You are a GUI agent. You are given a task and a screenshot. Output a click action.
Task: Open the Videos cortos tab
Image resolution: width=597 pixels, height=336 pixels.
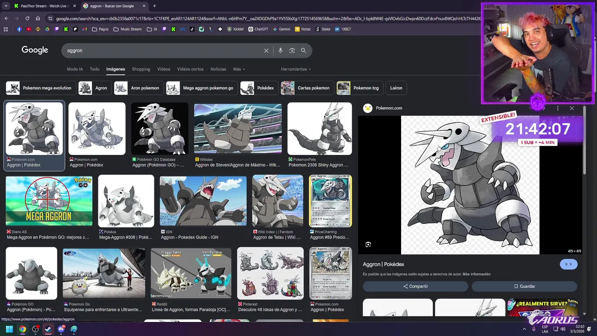point(190,69)
